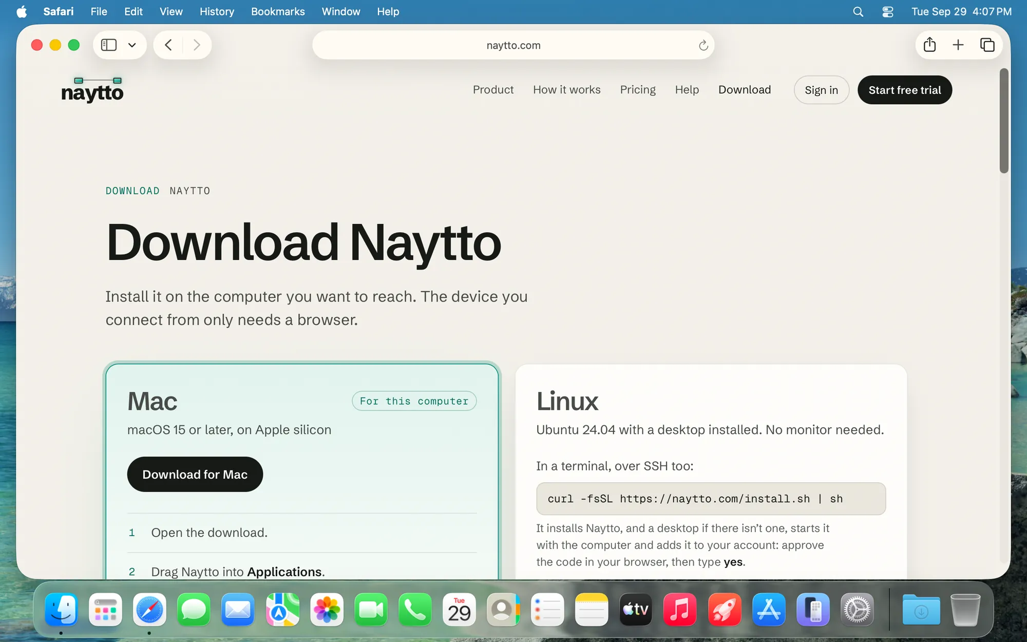Open the View menu
This screenshot has width=1027, height=642.
click(x=171, y=11)
